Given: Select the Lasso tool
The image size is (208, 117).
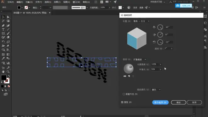Looking at the screenshot, I should [8, 21].
